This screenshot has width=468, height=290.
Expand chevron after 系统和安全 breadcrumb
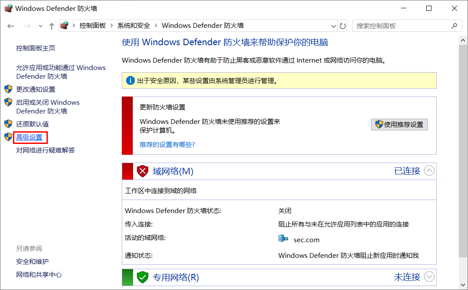click(156, 26)
